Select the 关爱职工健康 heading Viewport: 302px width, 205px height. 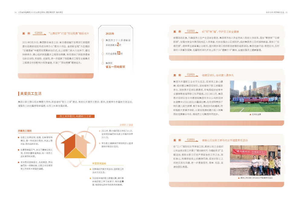[126, 125]
